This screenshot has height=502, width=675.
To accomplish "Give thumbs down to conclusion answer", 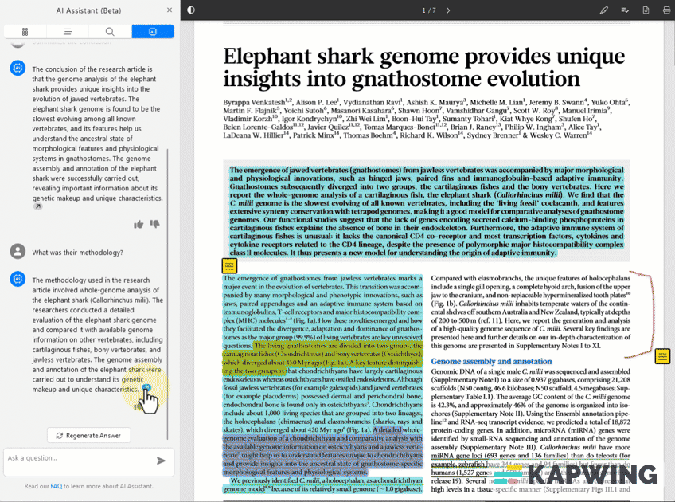I will [154, 225].
